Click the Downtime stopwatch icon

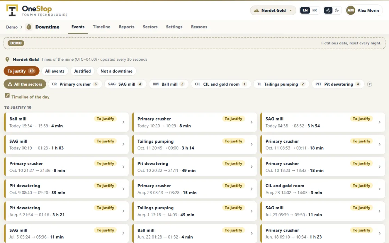coord(29,27)
